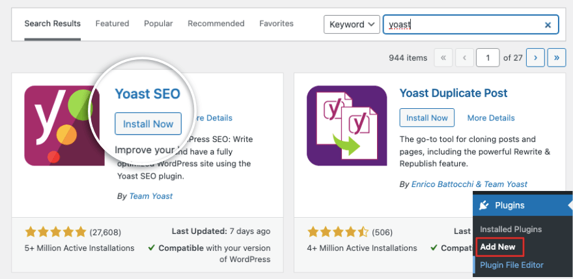Viewport: 573px width, 279px height.
Task: Click the Yoast SEO plugin logo
Action: [62, 125]
